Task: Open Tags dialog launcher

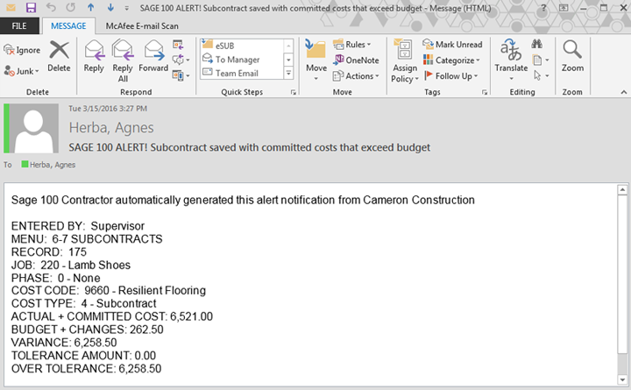Action: click(485, 93)
